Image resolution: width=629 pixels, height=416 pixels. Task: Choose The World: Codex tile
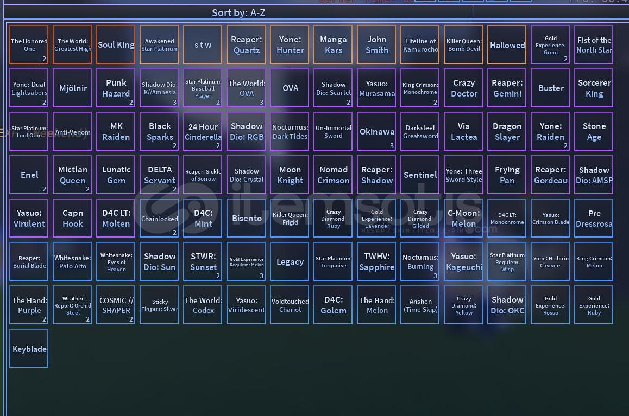point(203,305)
